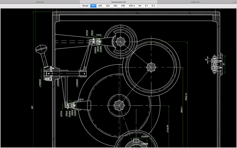Image resolution: width=237 pixels, height=148 pixels.
Task: Open the A2v layout tab
Action: coord(108,6)
